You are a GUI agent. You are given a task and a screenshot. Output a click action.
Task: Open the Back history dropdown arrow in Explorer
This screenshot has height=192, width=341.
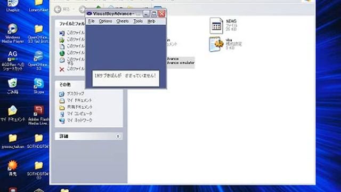tap(74, 10)
